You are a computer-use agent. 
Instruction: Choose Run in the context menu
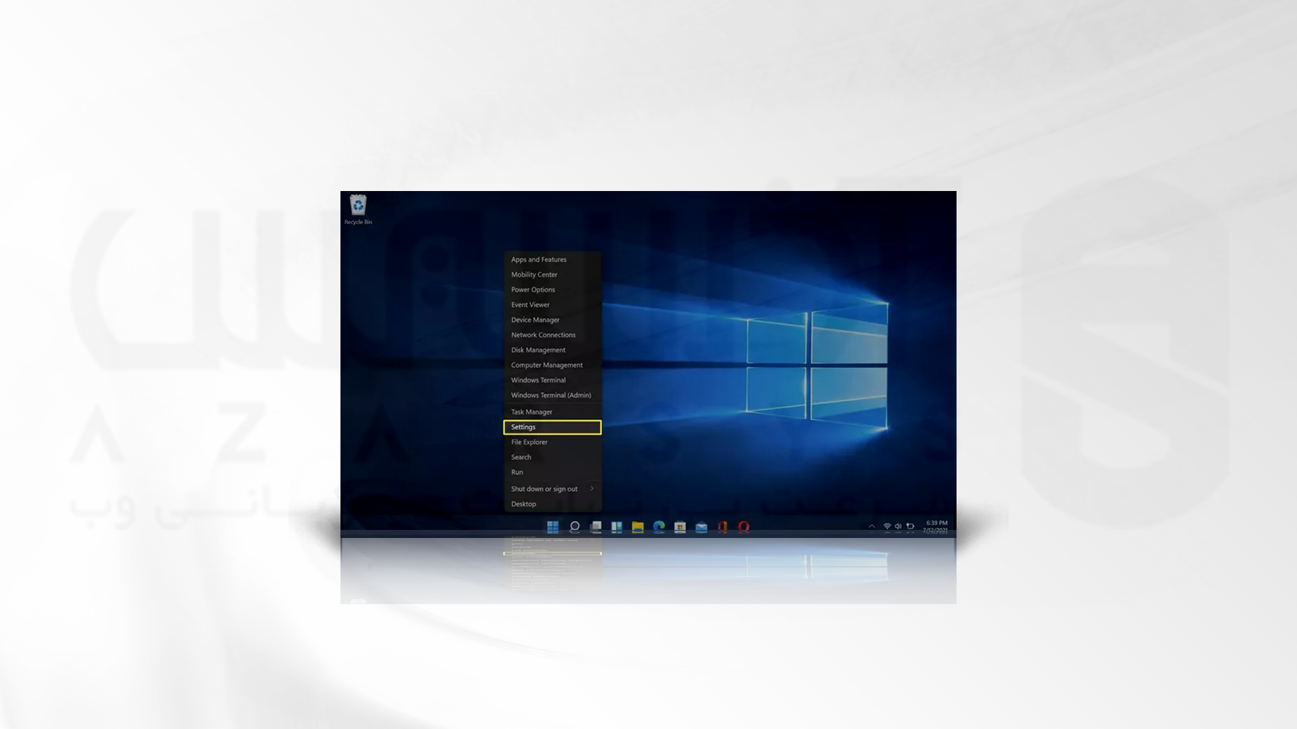click(x=553, y=473)
